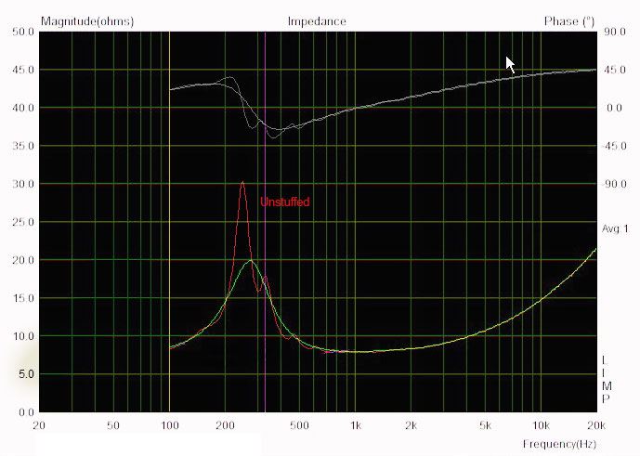Click the '-90.0' phase axis value

pos(614,184)
